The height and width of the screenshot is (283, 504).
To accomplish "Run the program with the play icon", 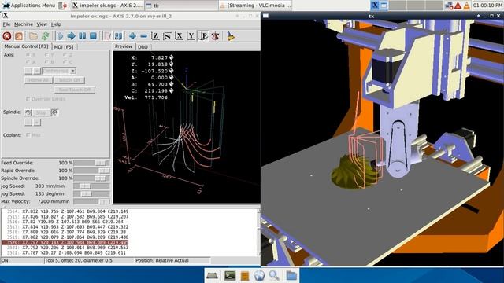I will 60,36.
